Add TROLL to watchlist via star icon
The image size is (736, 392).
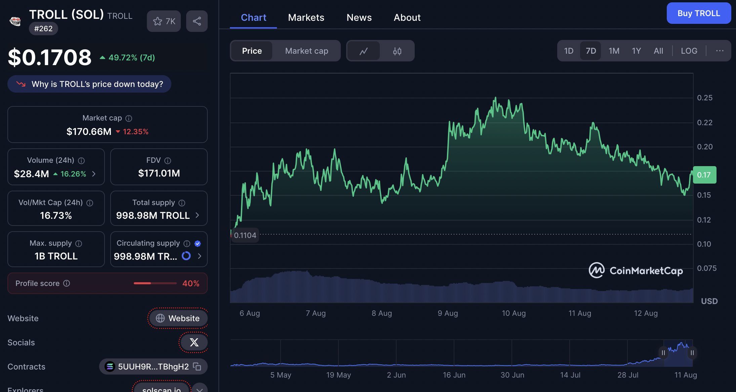[164, 21]
